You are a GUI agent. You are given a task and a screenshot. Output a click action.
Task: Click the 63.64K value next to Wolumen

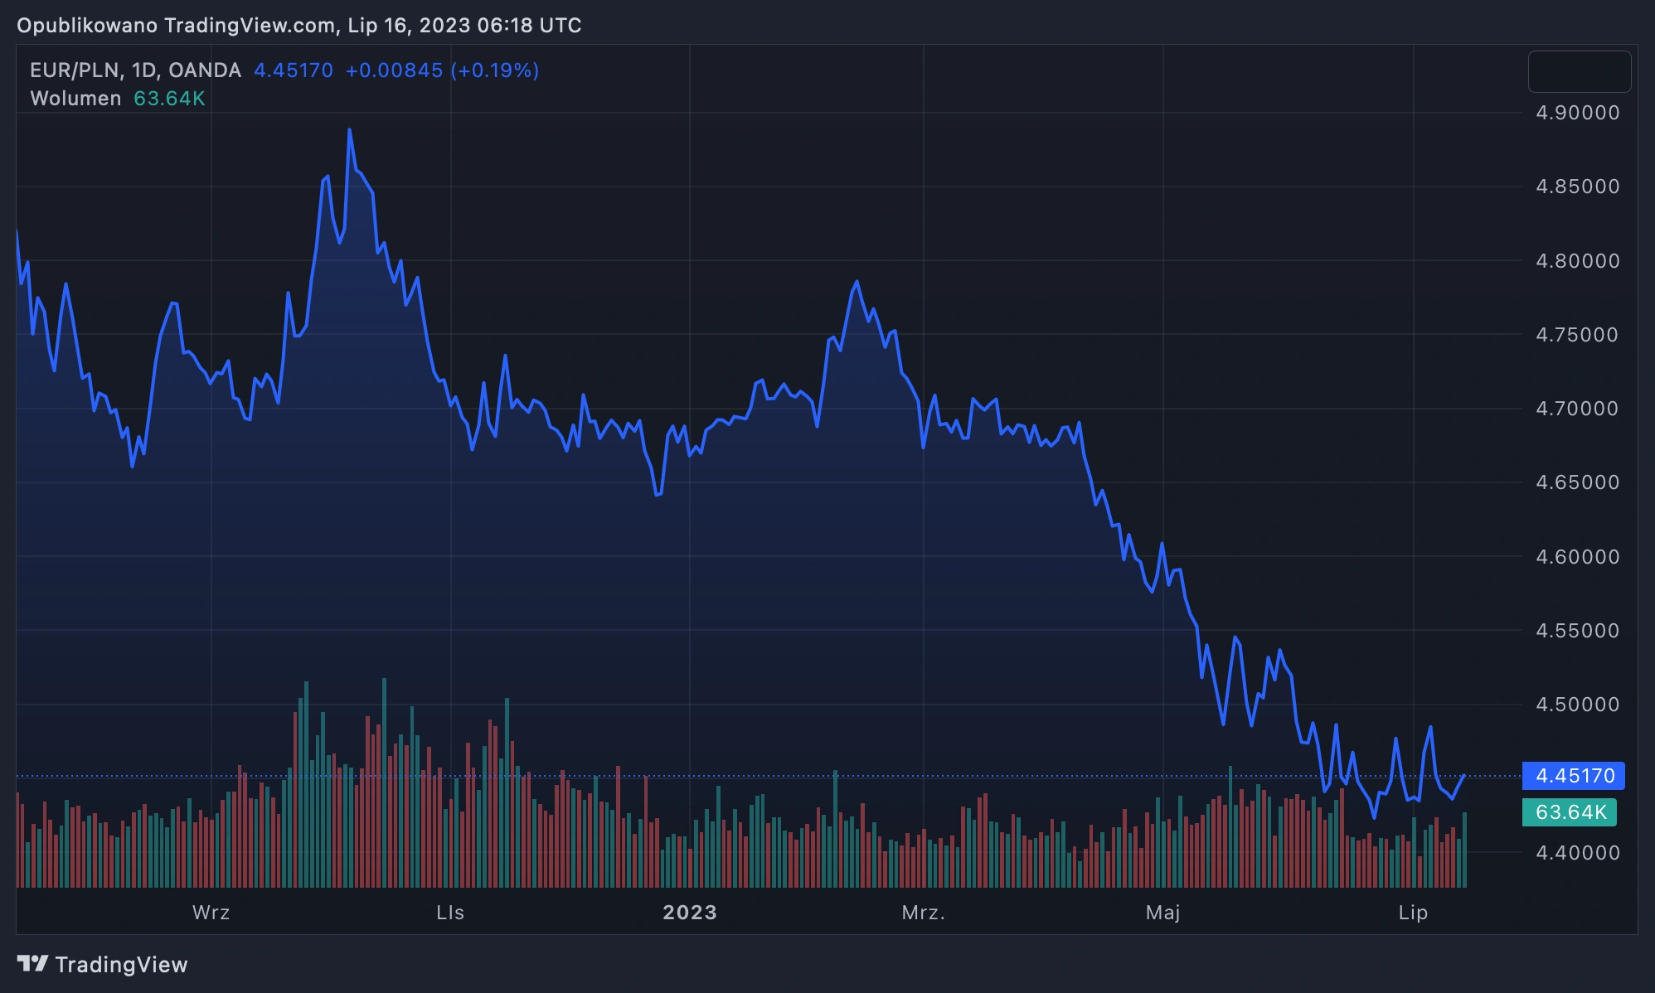(169, 99)
